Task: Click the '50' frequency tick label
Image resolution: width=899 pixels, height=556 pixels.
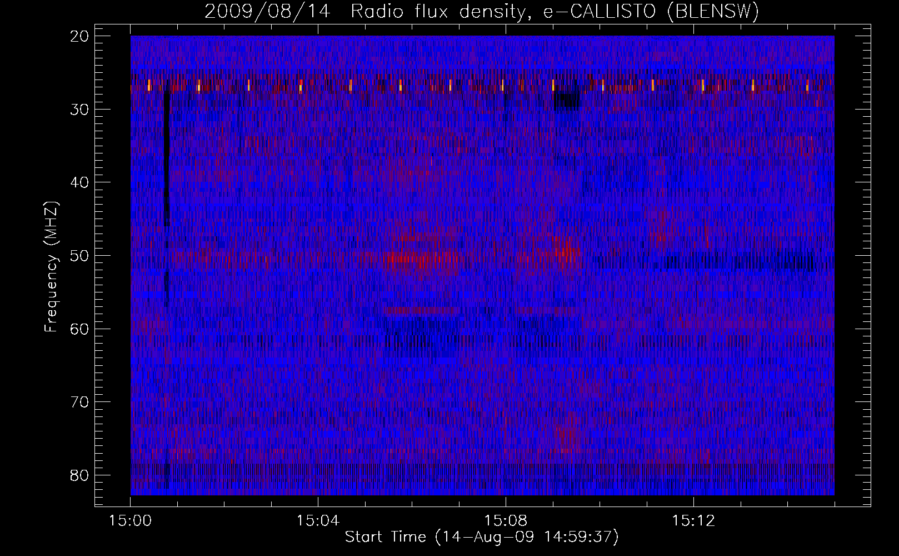Action: (x=80, y=256)
